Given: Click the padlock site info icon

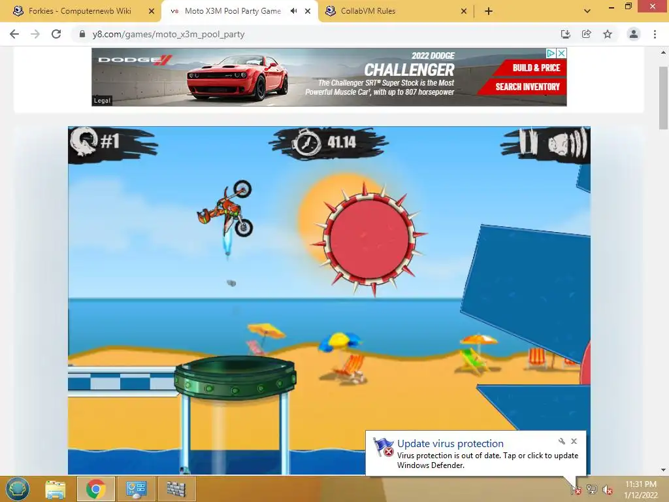Looking at the screenshot, I should [x=82, y=34].
